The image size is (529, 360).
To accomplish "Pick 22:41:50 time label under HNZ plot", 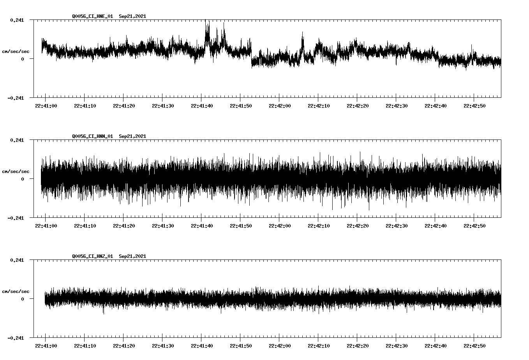I will click(241, 346).
